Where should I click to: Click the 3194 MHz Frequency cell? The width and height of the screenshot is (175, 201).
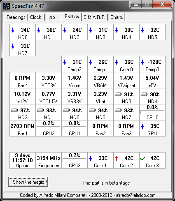coord(49,160)
